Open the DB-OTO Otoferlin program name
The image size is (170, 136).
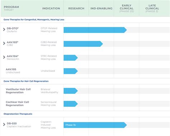pos(13,30)
